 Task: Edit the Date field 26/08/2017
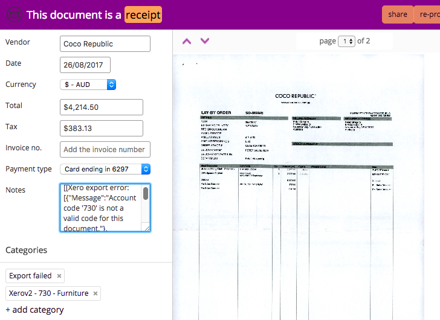(x=85, y=65)
